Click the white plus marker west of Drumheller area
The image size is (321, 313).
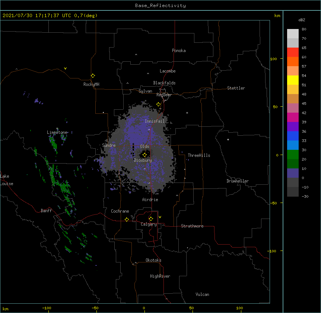[228, 139]
